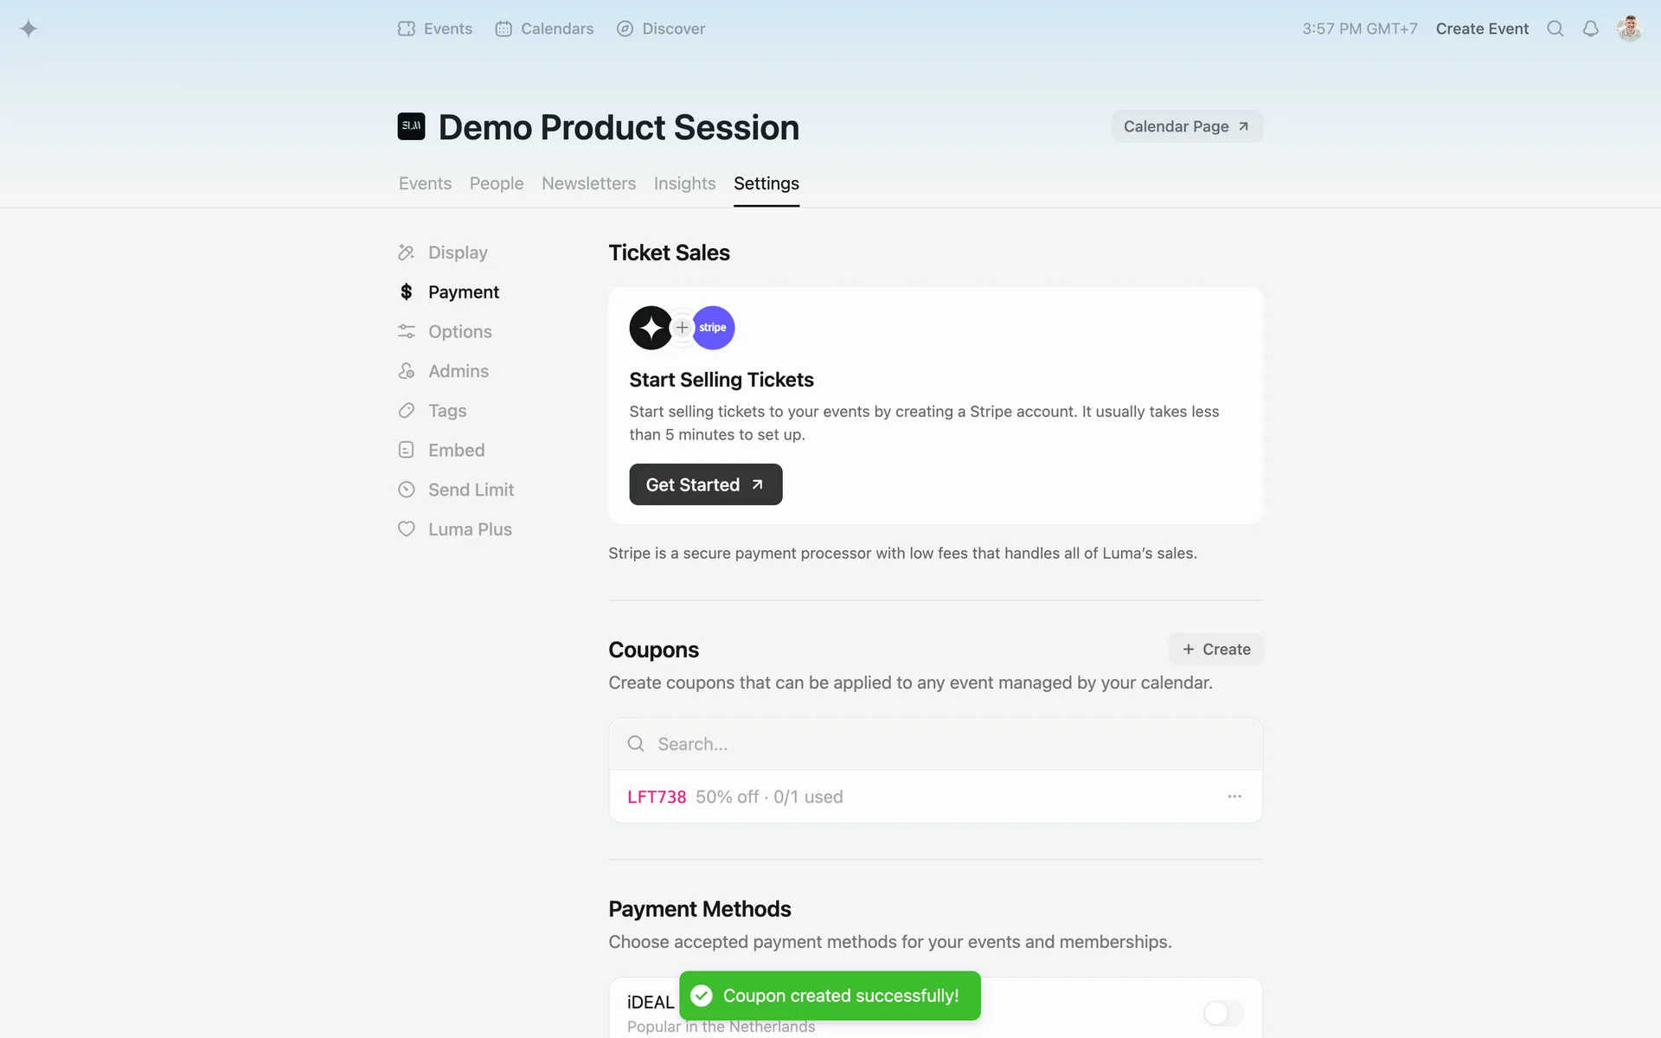The width and height of the screenshot is (1661, 1038).
Task: Enable the iDEAL payment method toggle
Action: (1222, 1012)
